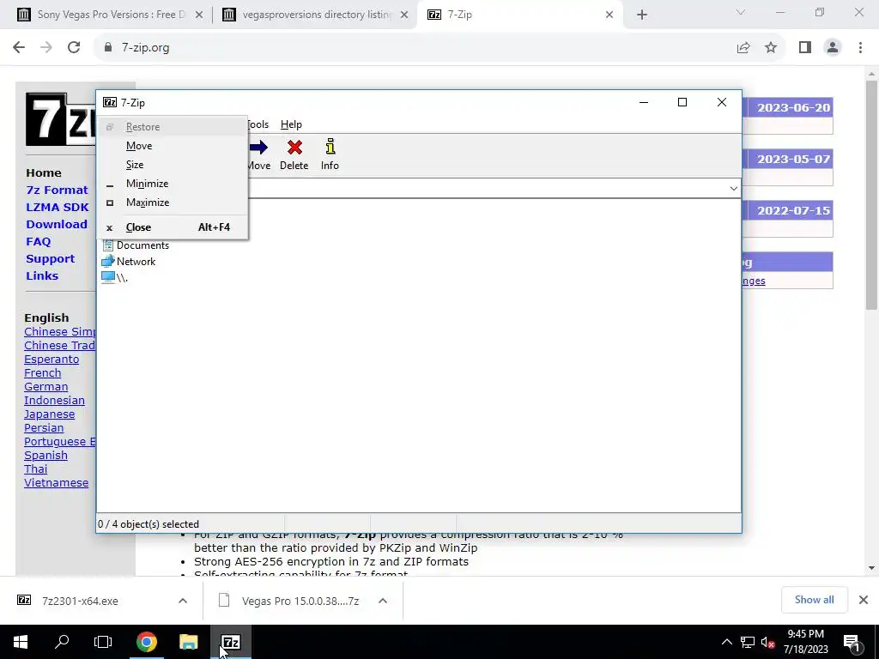The height and width of the screenshot is (659, 879).
Task: Click Show all downloads button
Action: click(x=814, y=600)
